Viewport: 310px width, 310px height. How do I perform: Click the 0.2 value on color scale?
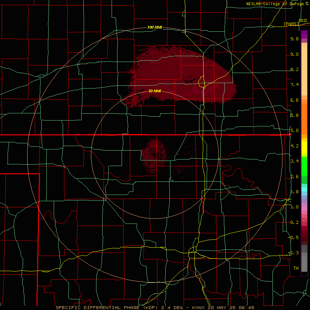(294, 223)
